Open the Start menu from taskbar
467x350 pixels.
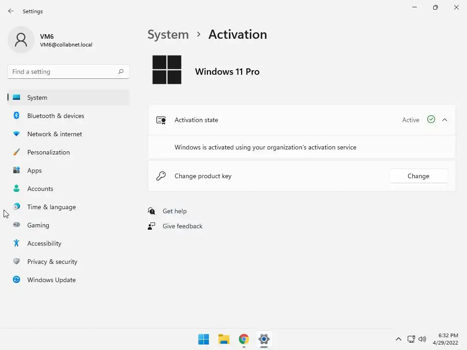point(204,339)
